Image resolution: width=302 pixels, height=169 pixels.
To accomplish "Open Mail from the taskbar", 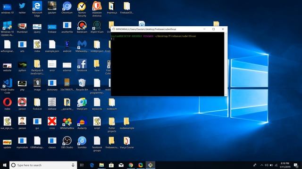I will pos(121,165).
